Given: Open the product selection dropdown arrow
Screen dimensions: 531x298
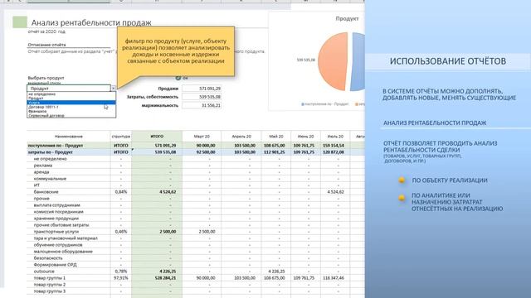Looking at the screenshot, I should [114, 89].
